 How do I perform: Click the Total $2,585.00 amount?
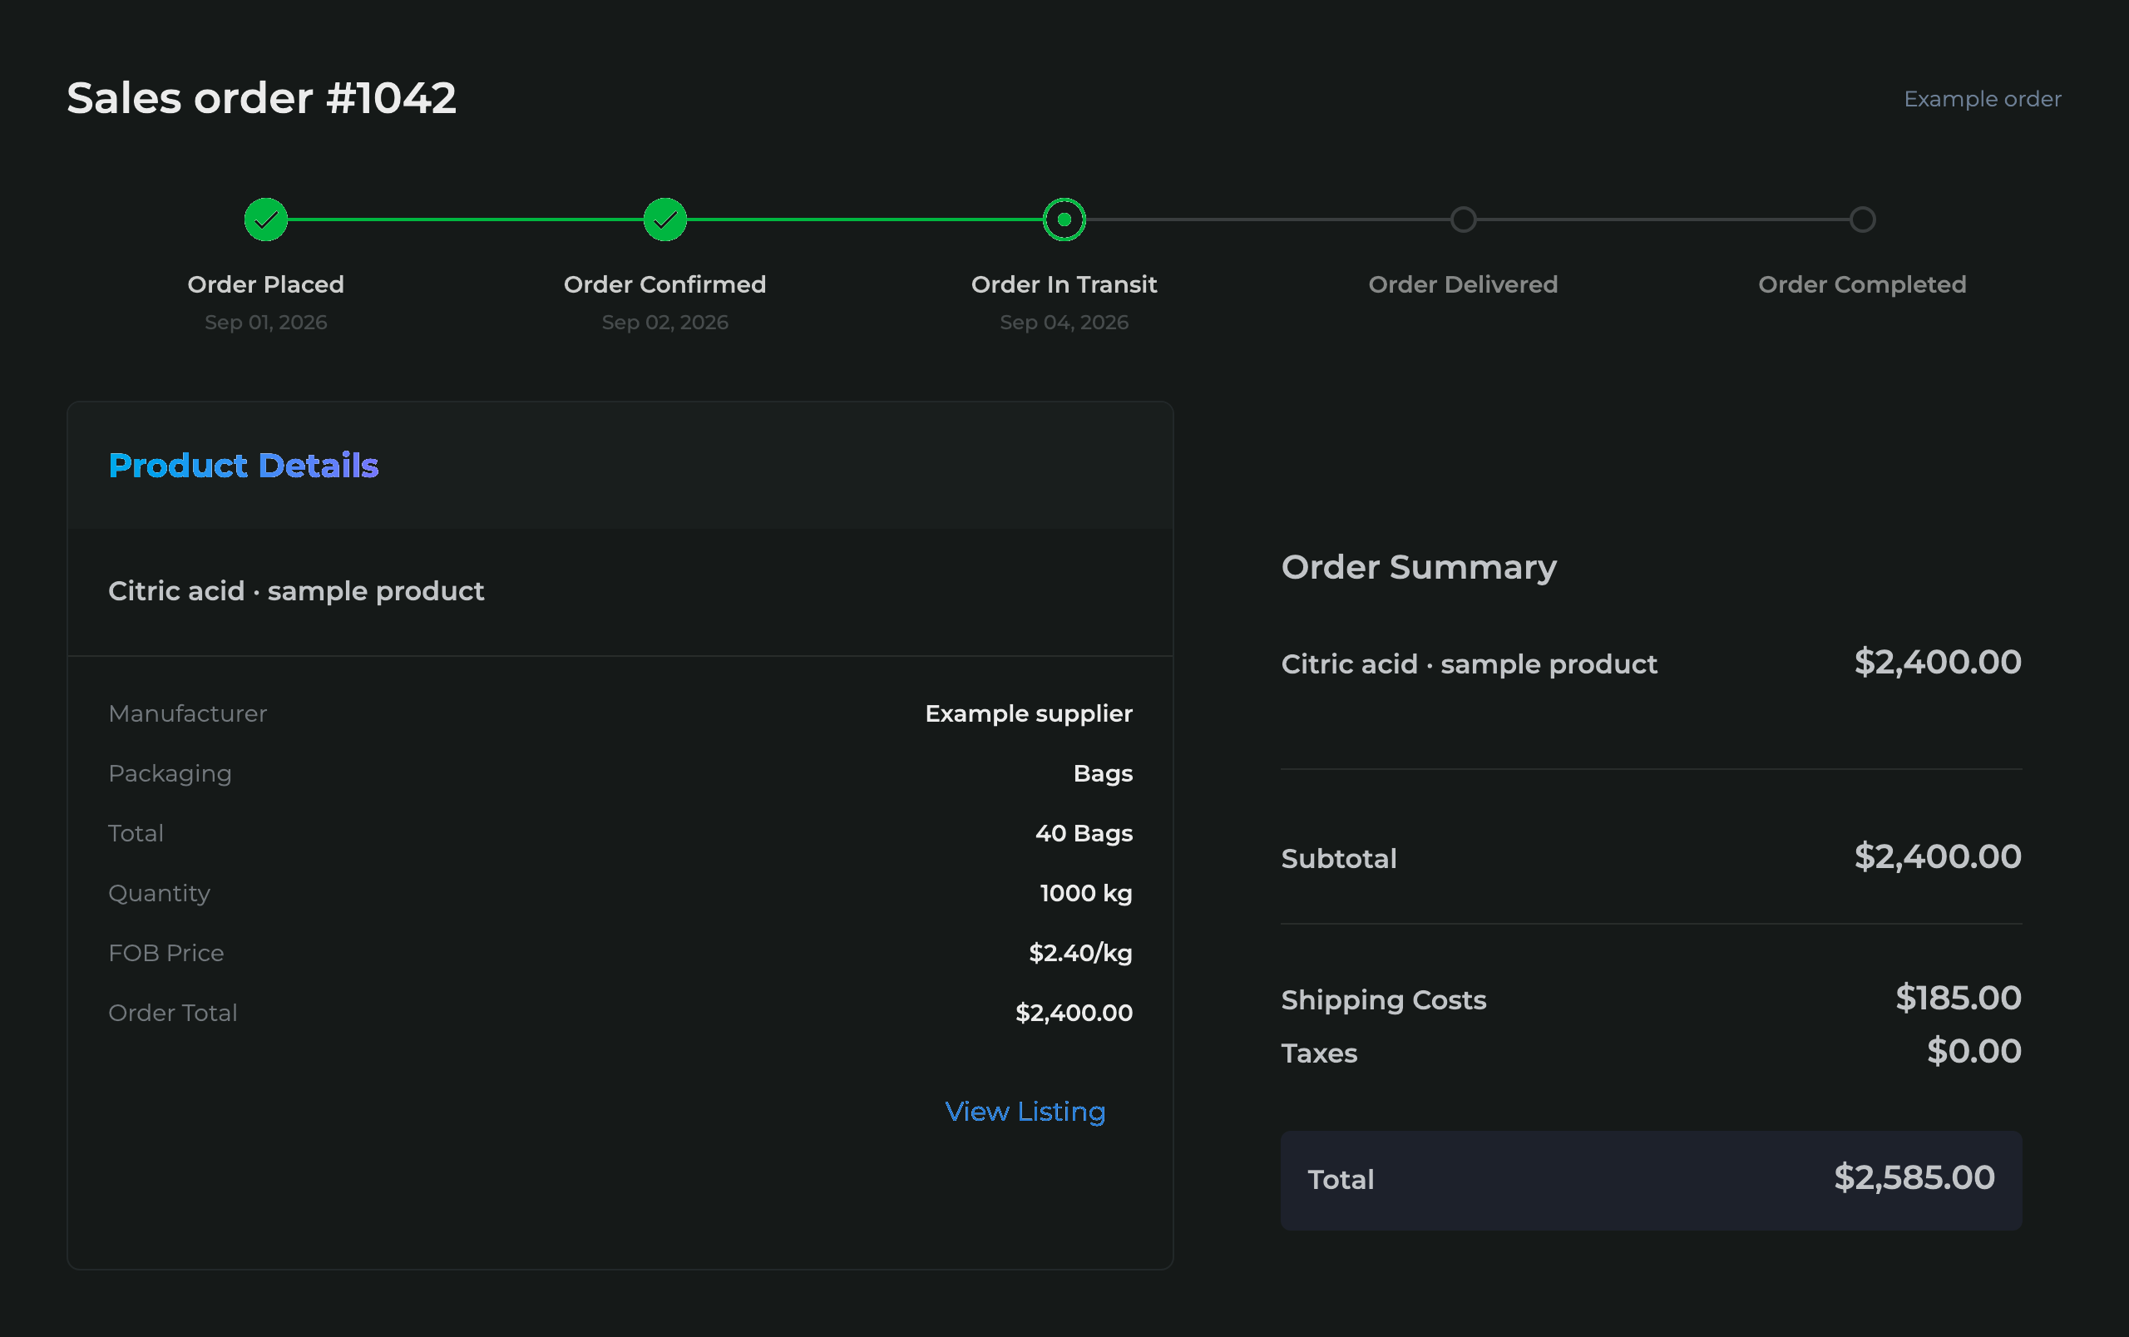(x=1914, y=1177)
